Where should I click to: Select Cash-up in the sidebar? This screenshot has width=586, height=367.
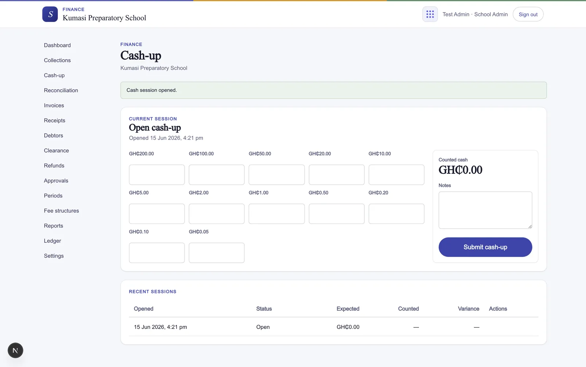pos(54,75)
